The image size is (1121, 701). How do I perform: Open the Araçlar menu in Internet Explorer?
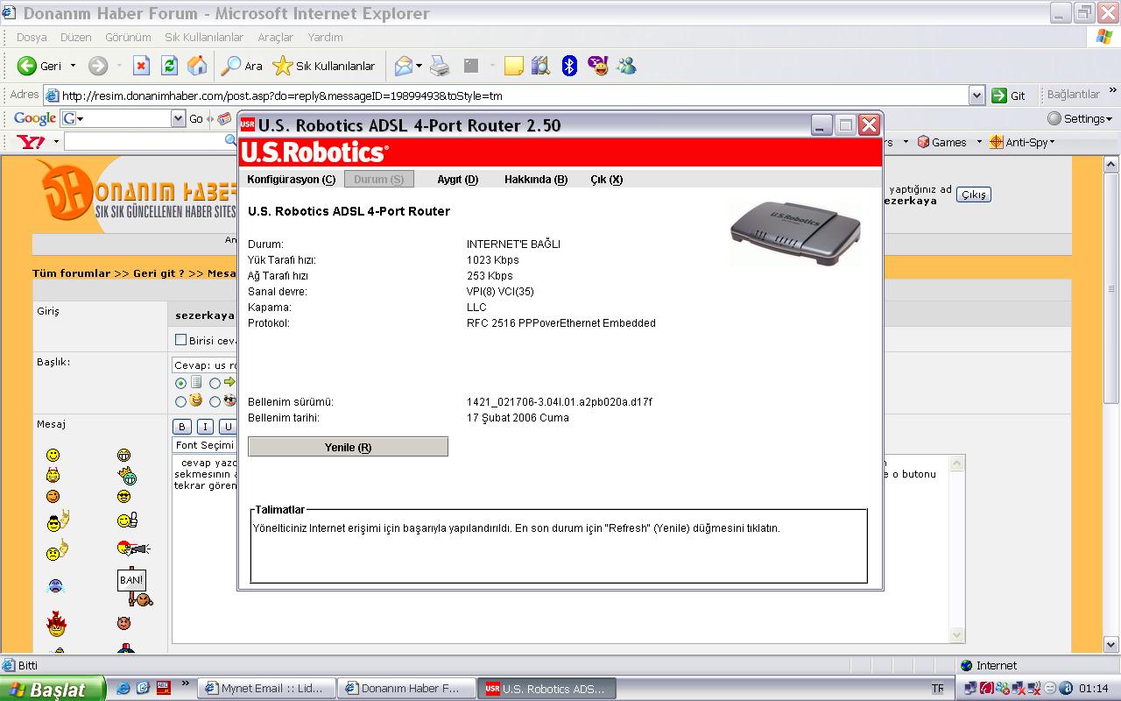pyautogui.click(x=275, y=38)
